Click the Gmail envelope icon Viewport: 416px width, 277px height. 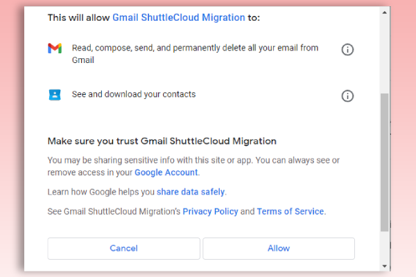coord(55,48)
